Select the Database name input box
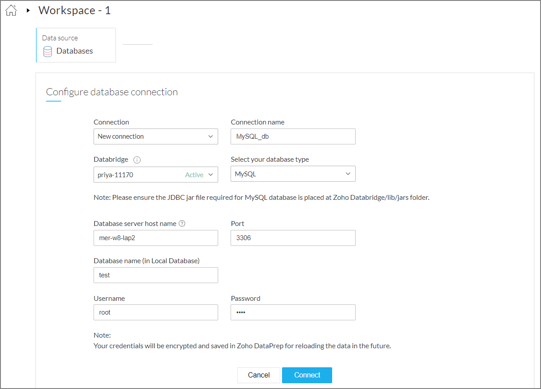 (x=156, y=275)
